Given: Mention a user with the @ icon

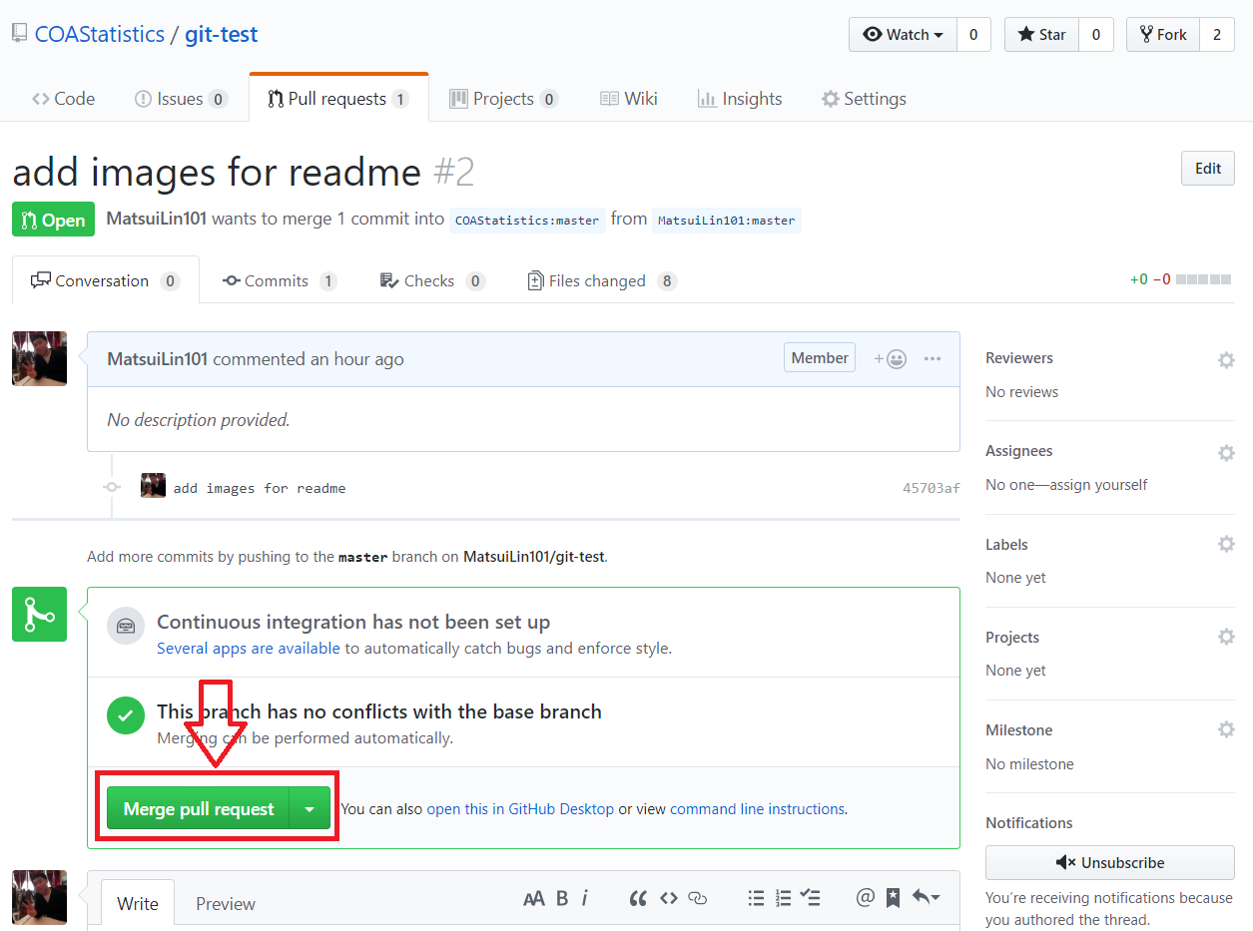Looking at the screenshot, I should point(866,898).
